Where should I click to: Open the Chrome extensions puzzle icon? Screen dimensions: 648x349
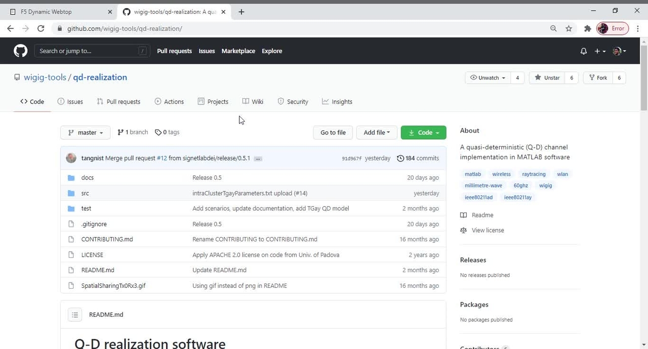(587, 28)
